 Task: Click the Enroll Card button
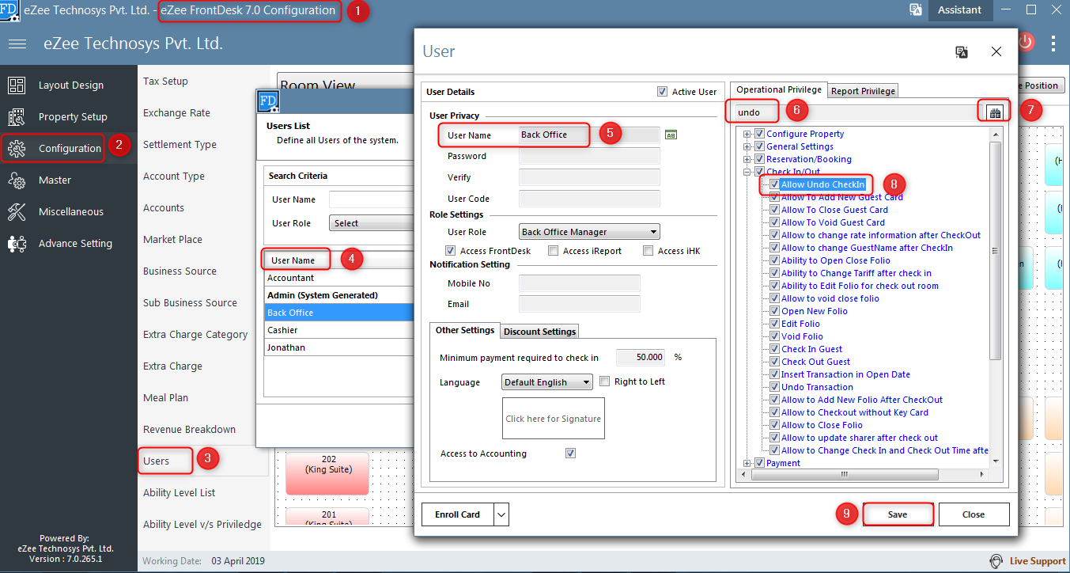[x=458, y=514]
